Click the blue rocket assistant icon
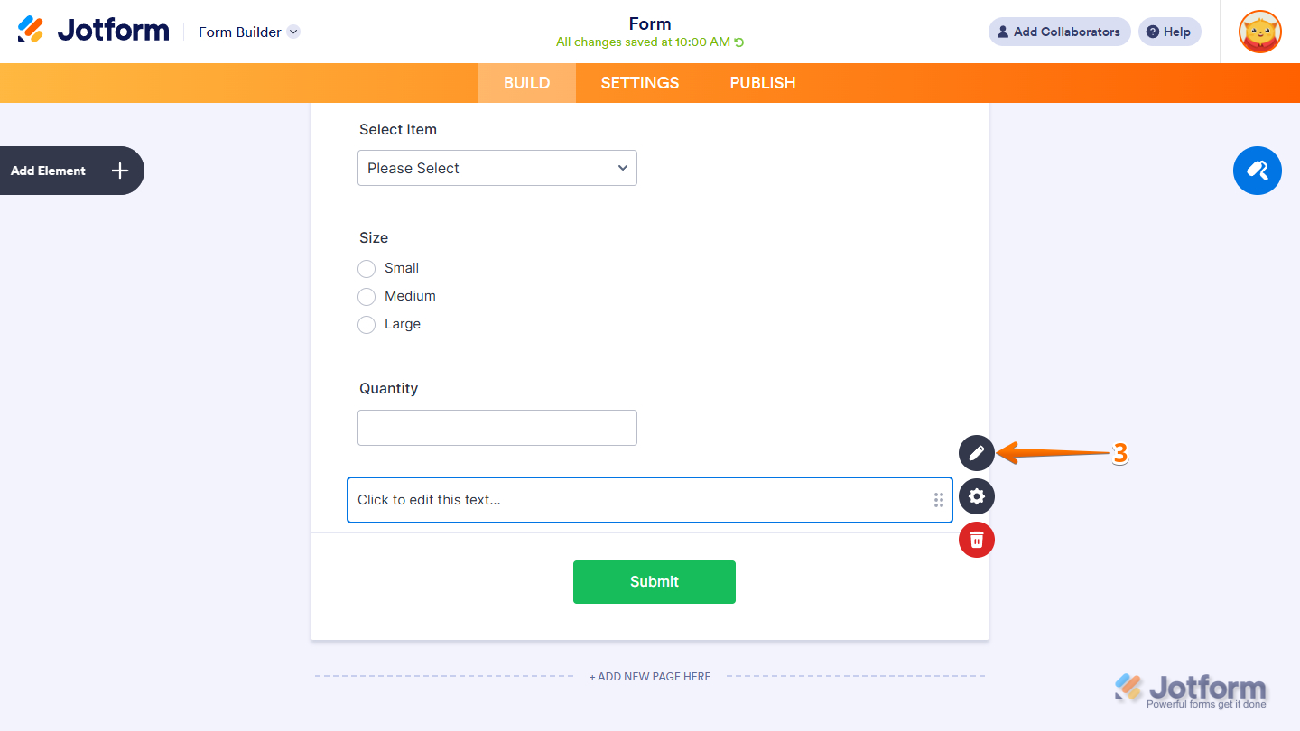Screen dimensions: 1300x731 click(1257, 171)
